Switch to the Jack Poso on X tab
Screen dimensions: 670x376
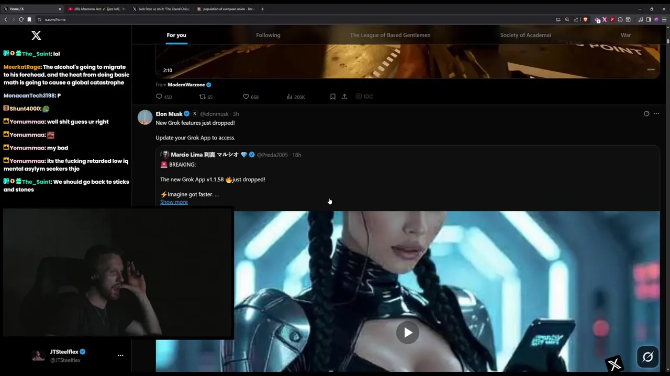pyautogui.click(x=161, y=9)
